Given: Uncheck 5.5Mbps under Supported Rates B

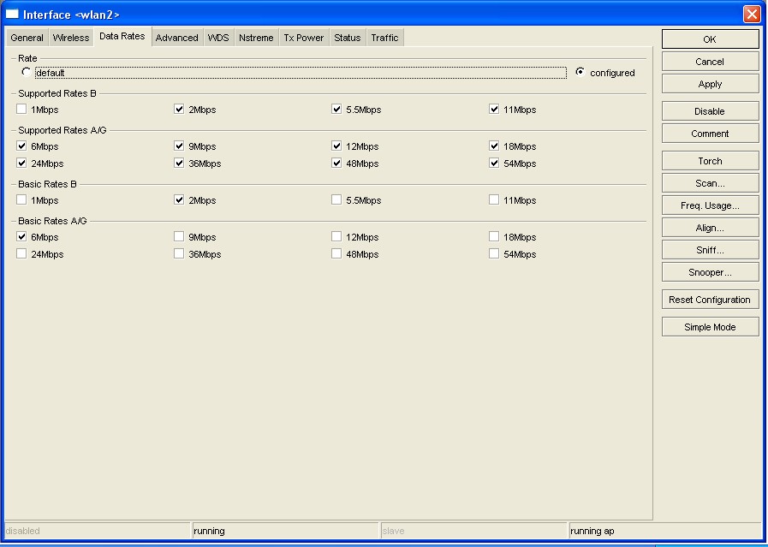Looking at the screenshot, I should pos(336,110).
